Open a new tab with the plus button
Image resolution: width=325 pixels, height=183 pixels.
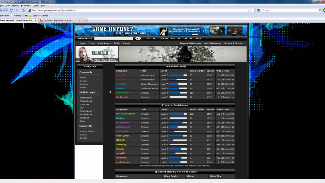coord(85,21)
